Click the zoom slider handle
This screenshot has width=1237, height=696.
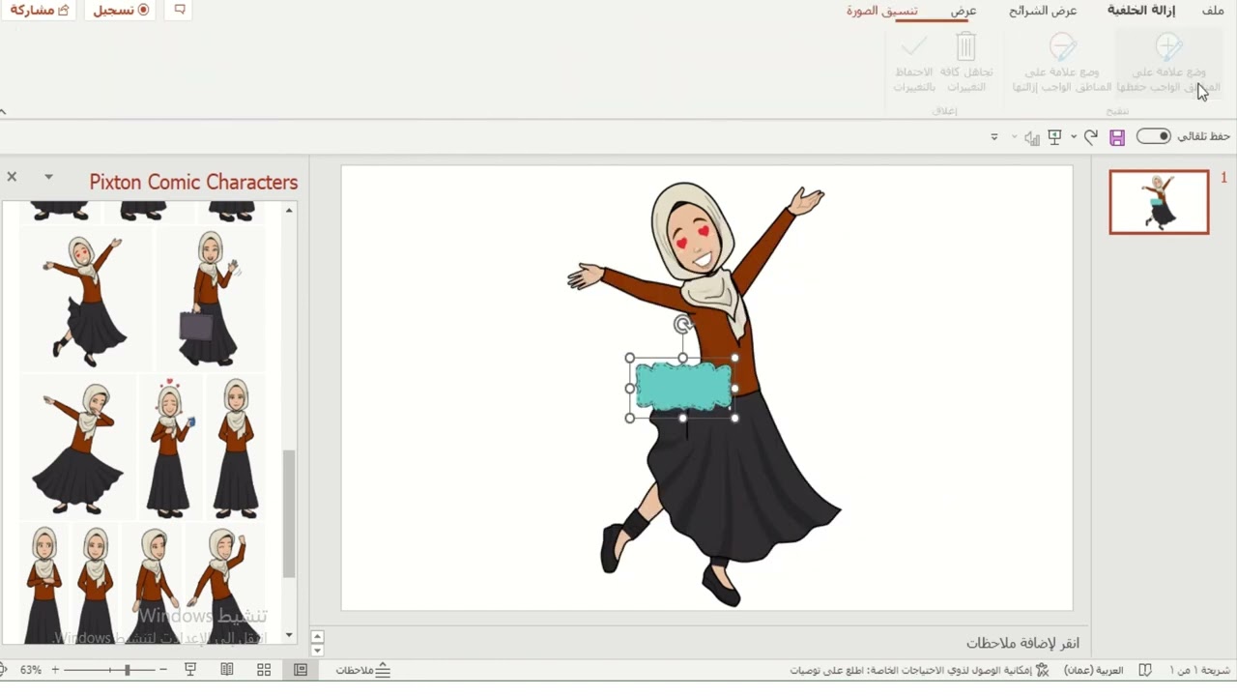127,669
